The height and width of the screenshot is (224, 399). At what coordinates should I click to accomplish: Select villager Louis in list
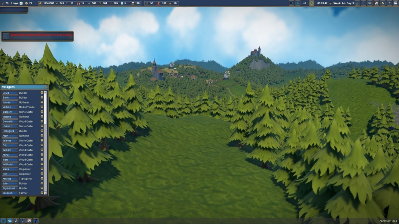10,93
